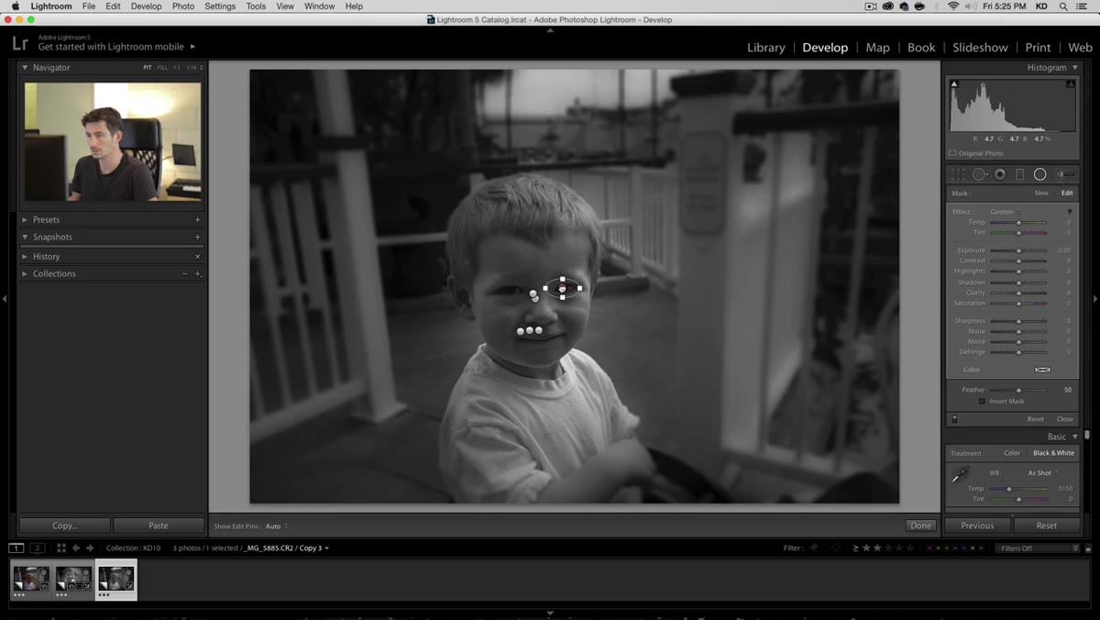Click the selected radial filter center pin

pos(563,288)
